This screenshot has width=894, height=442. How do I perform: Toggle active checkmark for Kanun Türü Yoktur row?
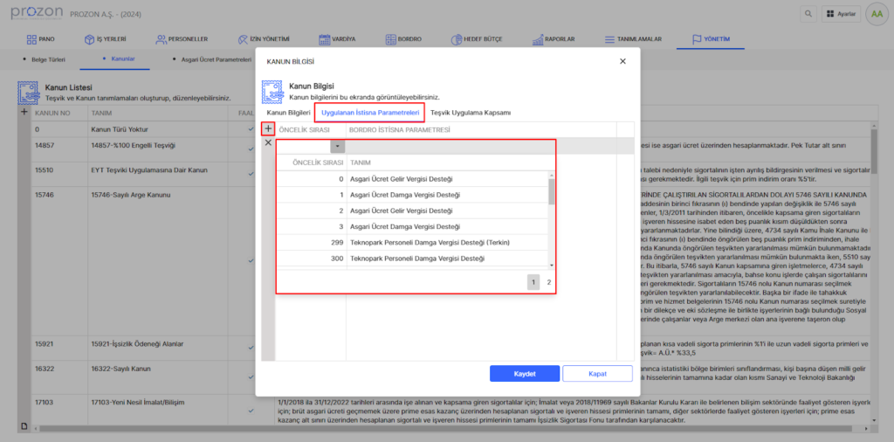click(x=250, y=129)
